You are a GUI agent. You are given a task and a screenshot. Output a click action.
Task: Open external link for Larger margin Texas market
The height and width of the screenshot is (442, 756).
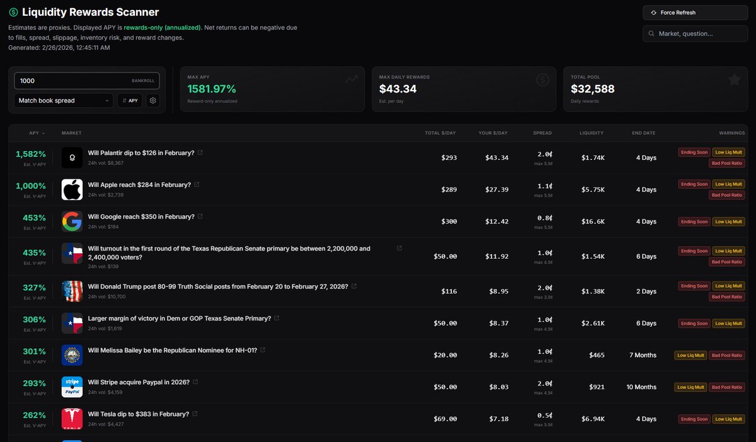point(277,318)
